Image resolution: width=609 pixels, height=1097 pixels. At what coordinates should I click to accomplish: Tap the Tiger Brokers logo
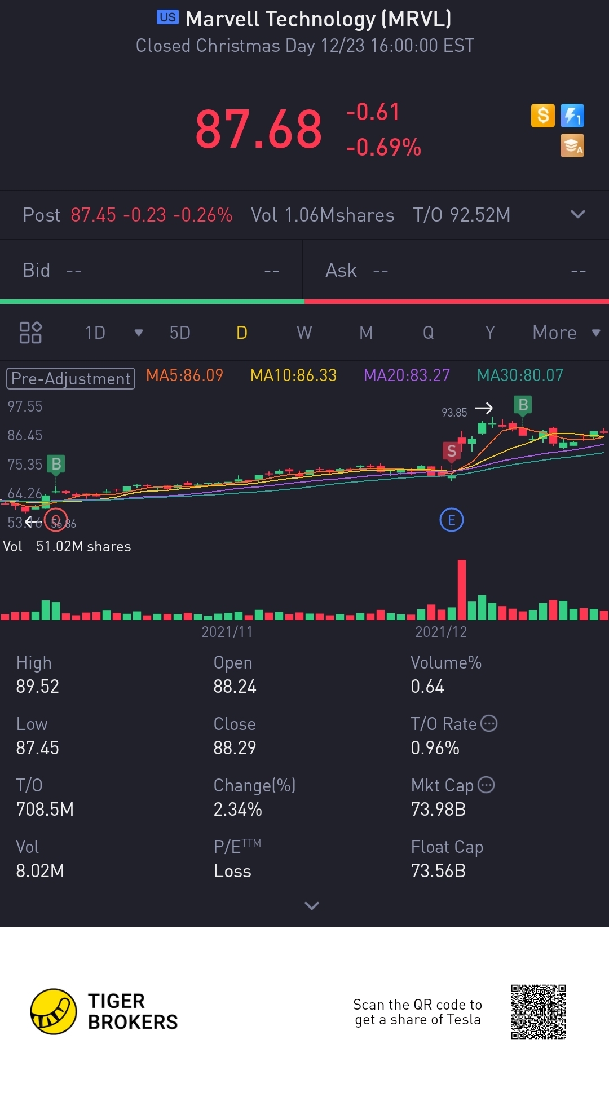(x=104, y=1011)
